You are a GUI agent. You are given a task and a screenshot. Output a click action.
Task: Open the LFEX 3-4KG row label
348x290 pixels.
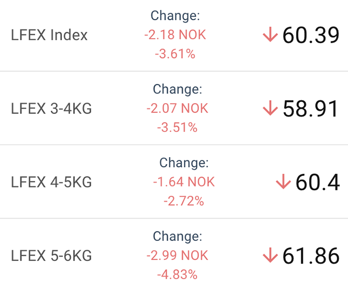point(51,109)
